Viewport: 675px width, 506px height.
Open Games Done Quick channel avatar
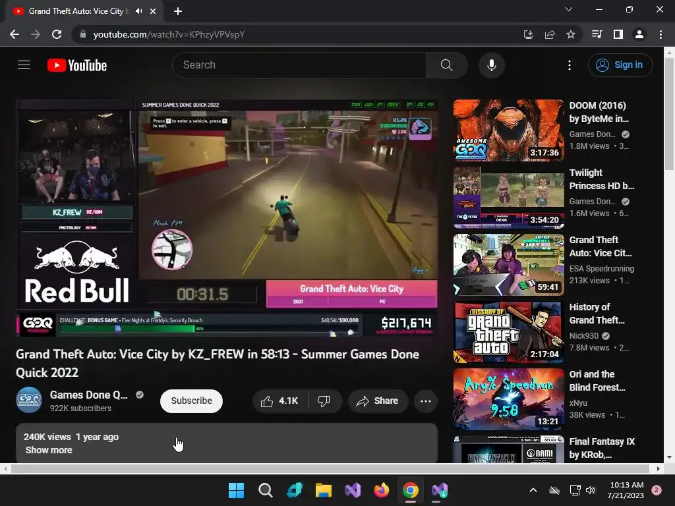tap(29, 400)
